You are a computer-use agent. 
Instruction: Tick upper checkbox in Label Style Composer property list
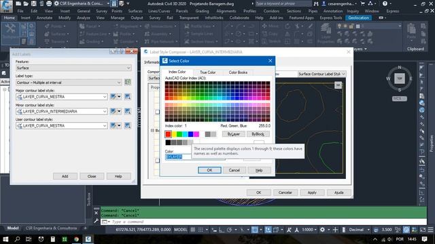coord(157,112)
